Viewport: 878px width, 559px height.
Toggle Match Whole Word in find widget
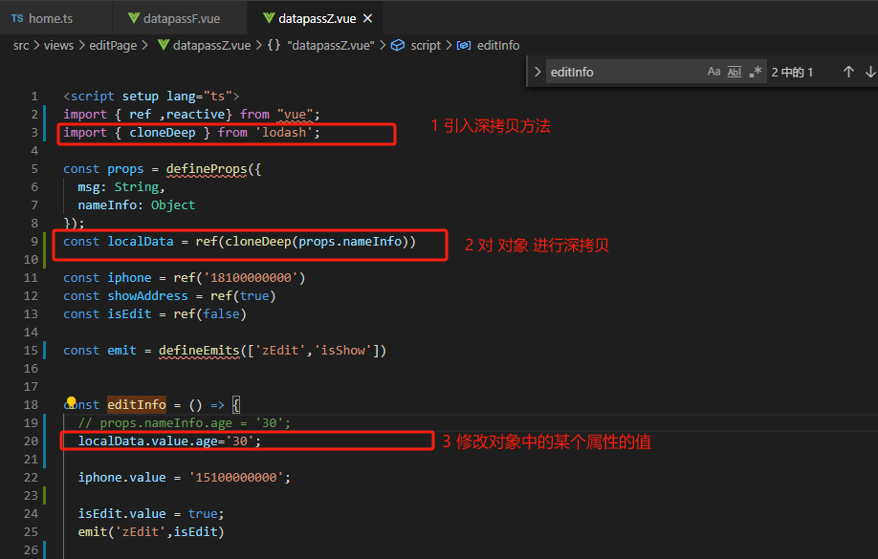(735, 72)
